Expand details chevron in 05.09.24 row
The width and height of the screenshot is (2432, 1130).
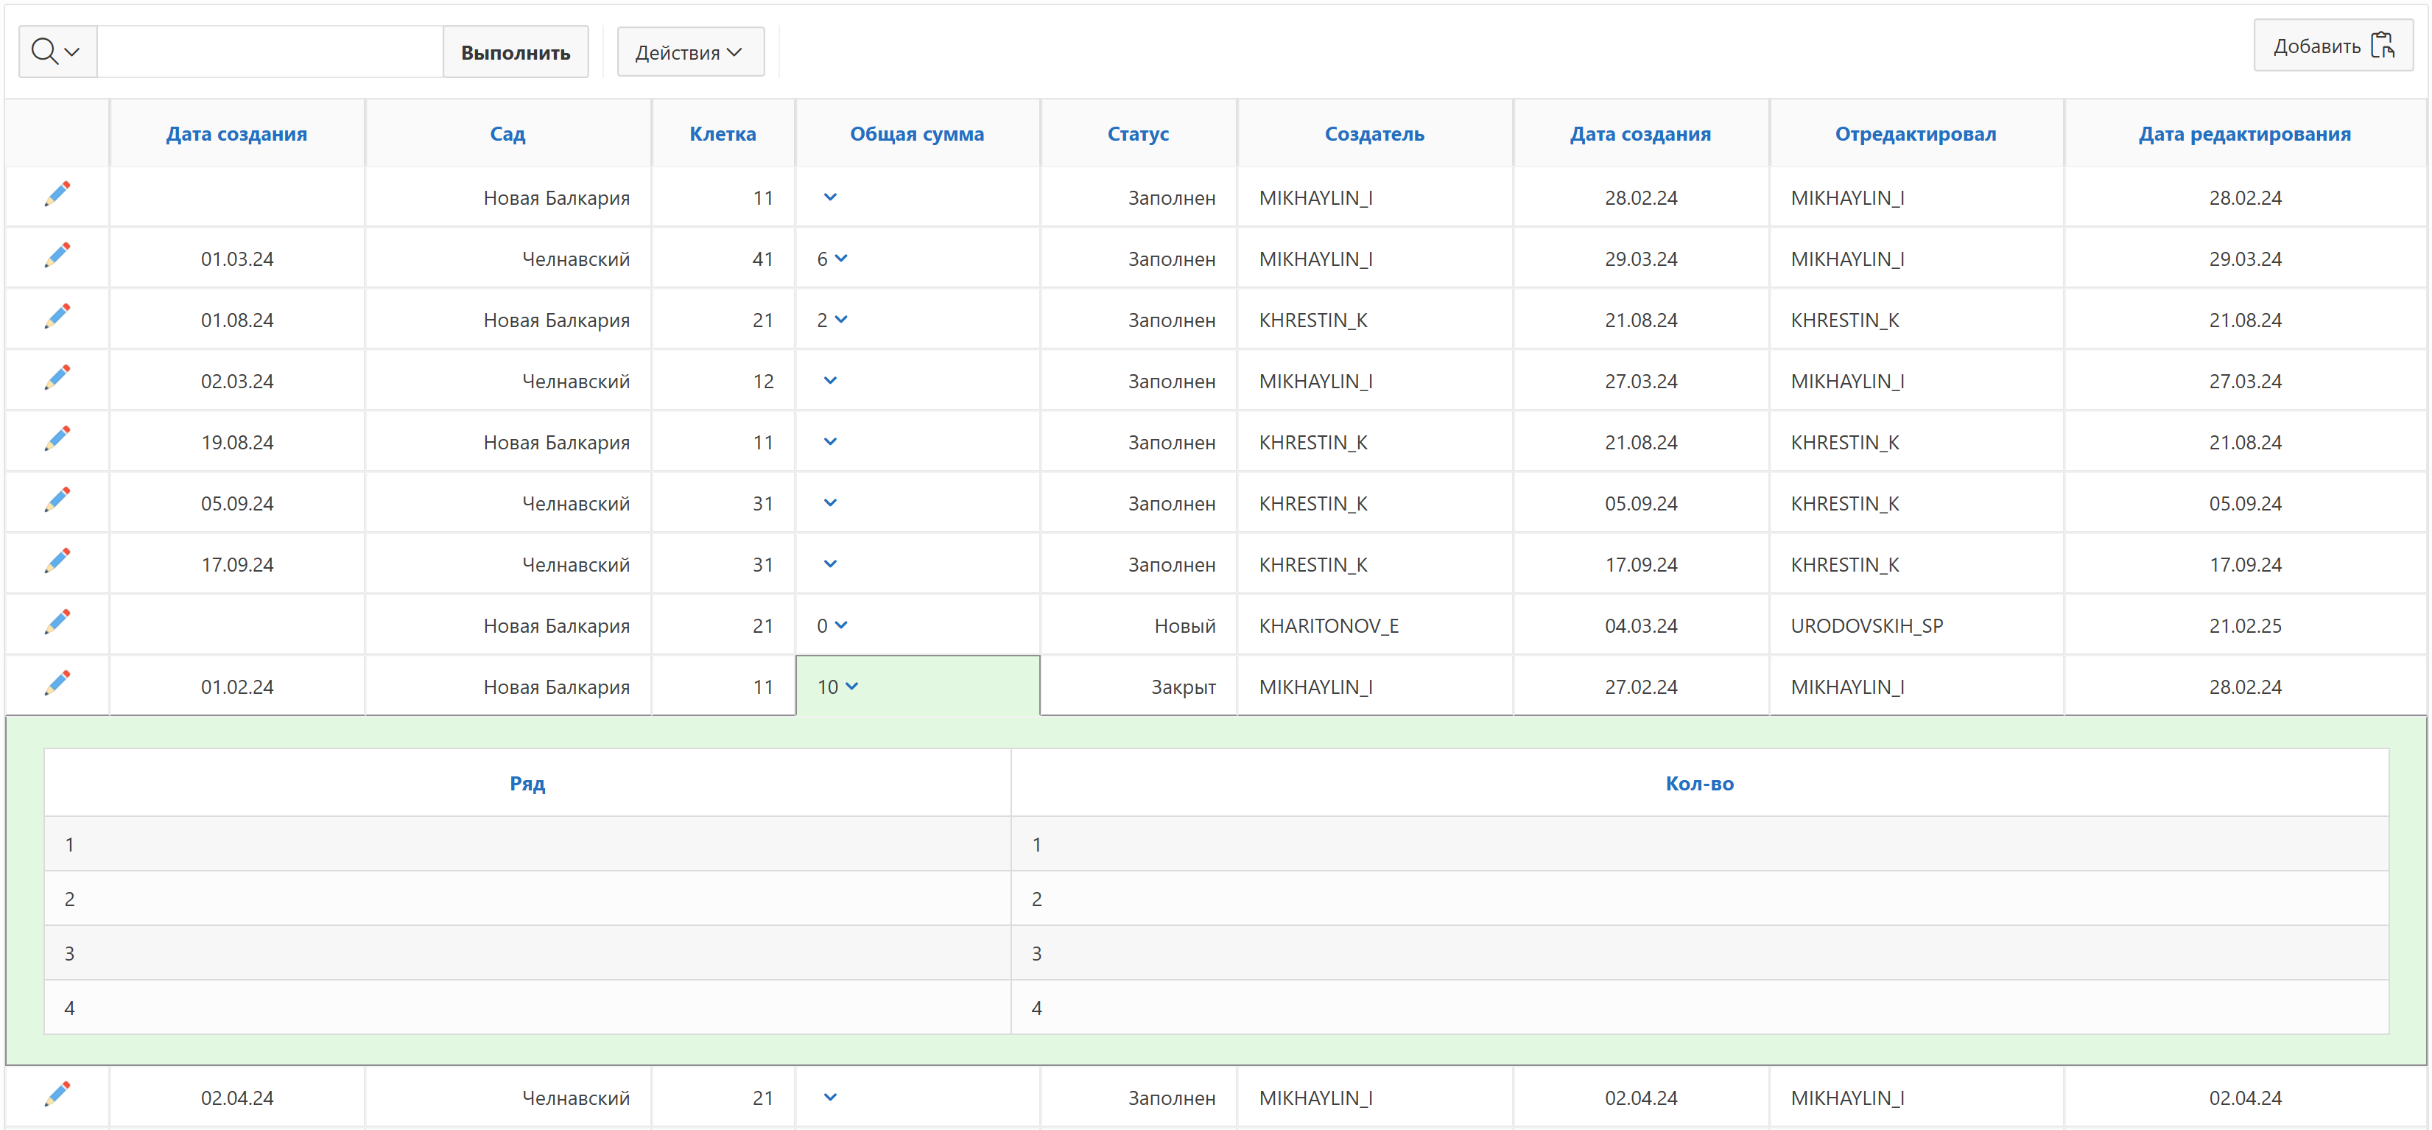coord(830,502)
